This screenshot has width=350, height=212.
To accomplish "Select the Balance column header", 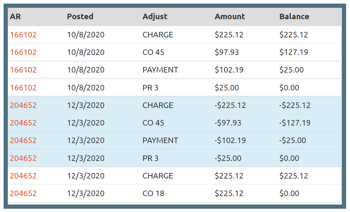I will [x=294, y=17].
